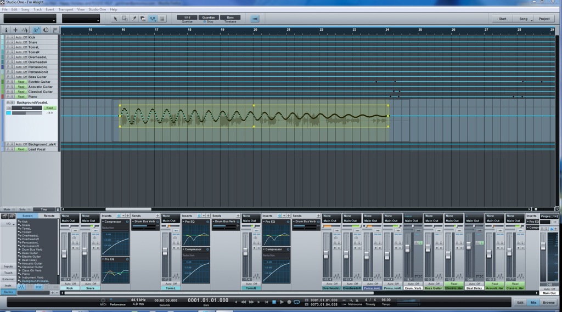This screenshot has width=562, height=312.
Task: Bypass the Compressor insert on Snare channel
Action: pos(127,222)
